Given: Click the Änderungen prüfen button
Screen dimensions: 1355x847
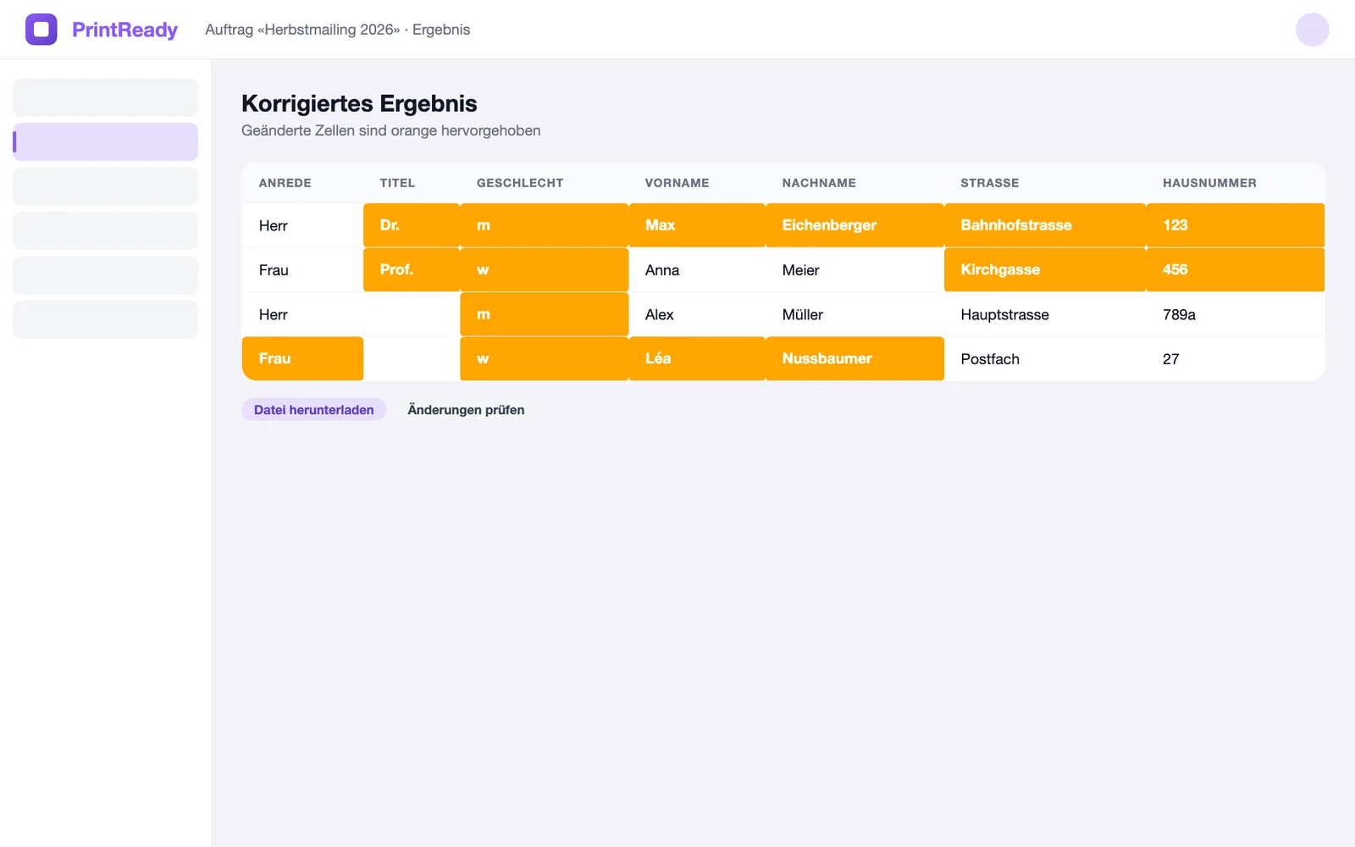Looking at the screenshot, I should [x=466, y=410].
